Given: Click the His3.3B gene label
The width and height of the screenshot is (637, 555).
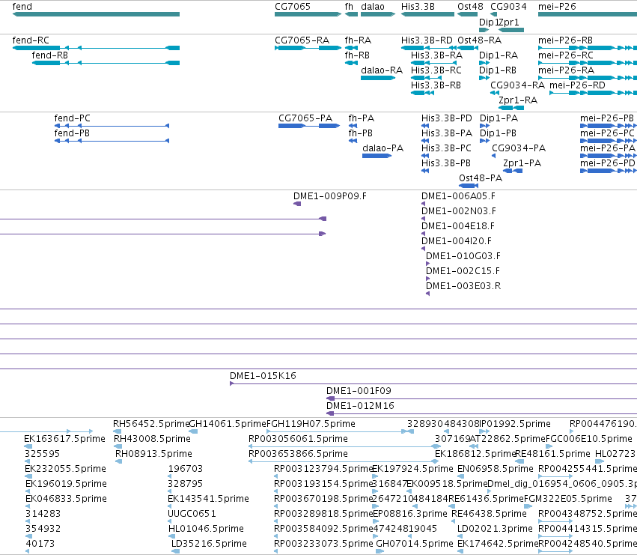Looking at the screenshot, I should point(418,7).
